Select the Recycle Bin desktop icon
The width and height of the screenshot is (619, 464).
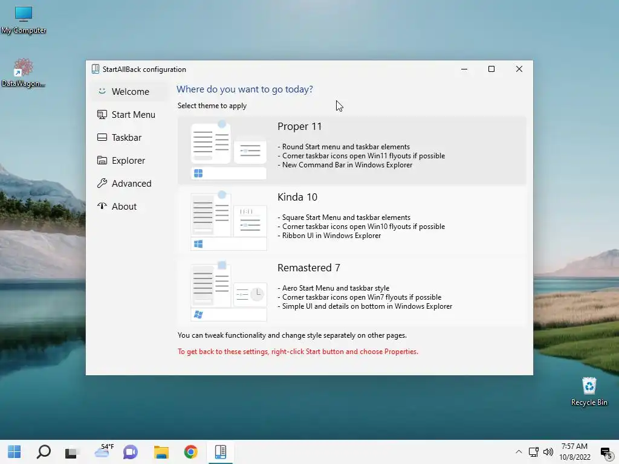pos(589,391)
